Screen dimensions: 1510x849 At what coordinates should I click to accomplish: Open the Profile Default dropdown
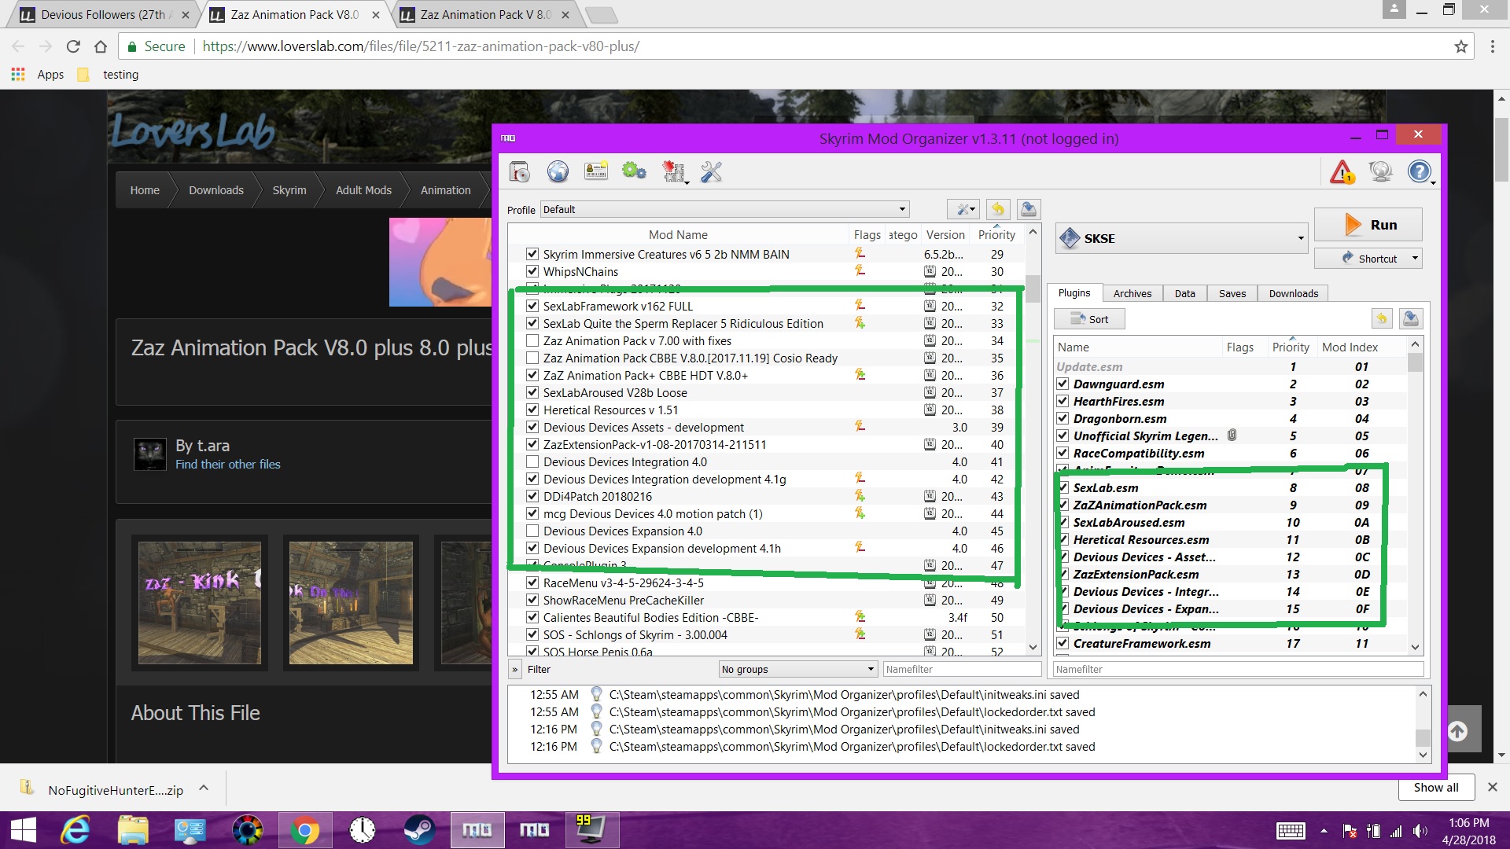pyautogui.click(x=724, y=210)
